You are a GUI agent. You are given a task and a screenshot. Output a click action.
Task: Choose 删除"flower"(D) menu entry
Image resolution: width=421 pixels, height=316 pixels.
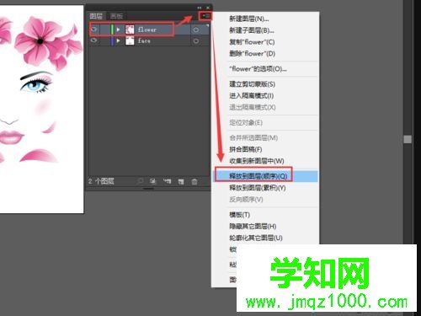click(x=252, y=54)
